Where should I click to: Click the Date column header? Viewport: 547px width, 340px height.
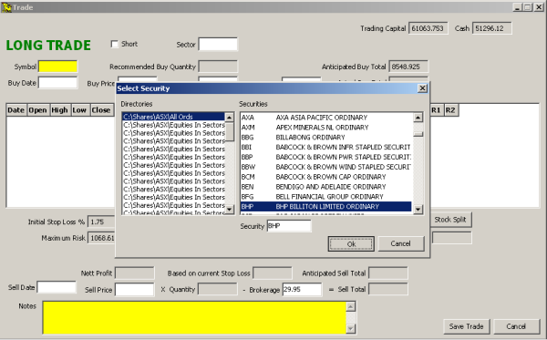[16, 110]
